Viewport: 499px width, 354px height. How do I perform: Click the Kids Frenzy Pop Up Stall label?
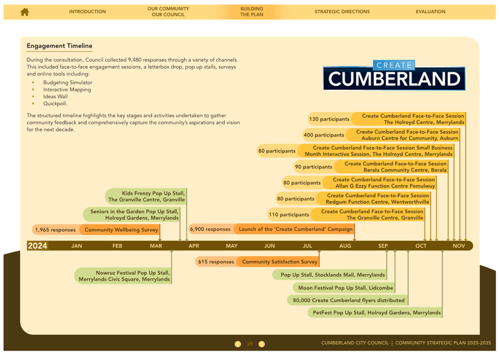click(146, 196)
